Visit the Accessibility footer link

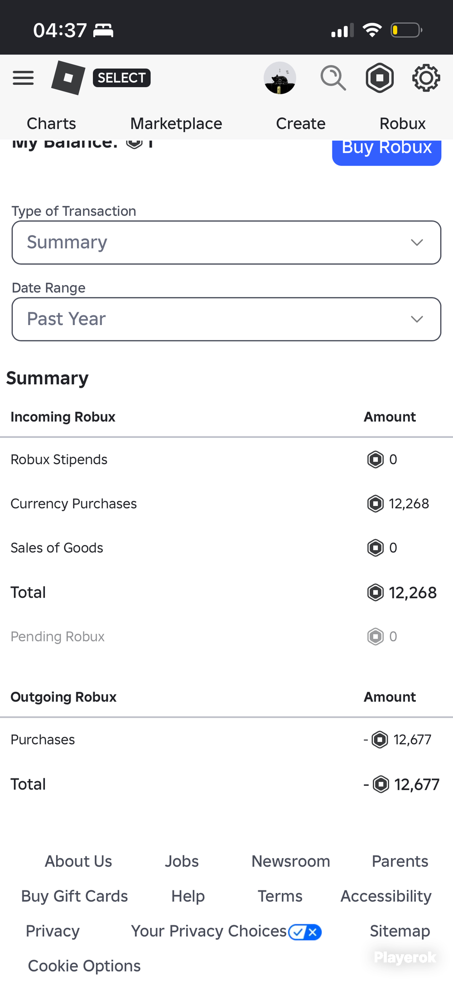(386, 896)
